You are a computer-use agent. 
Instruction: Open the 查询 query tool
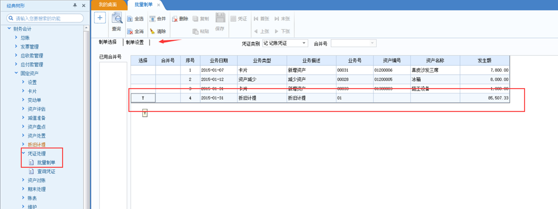pos(117,22)
